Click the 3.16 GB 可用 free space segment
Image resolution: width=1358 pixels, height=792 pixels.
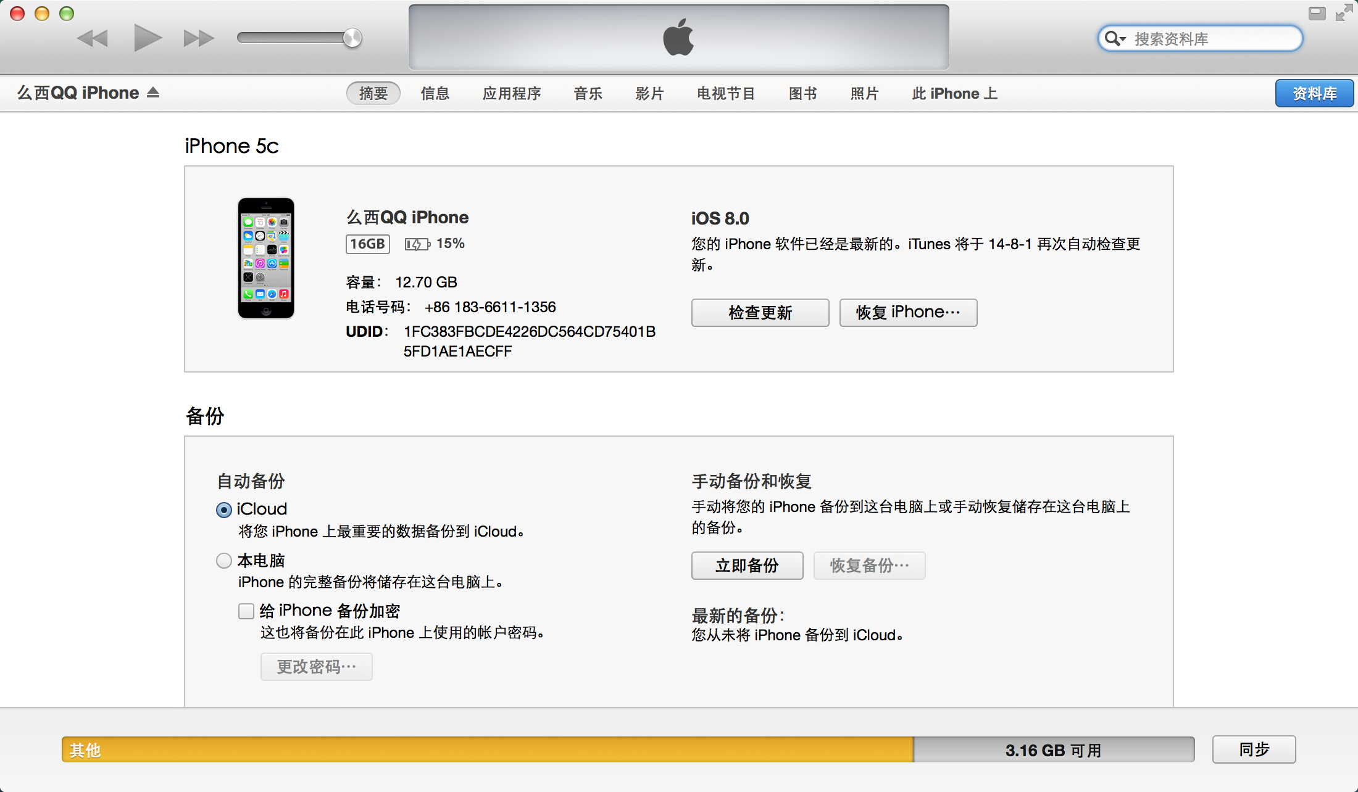(1053, 749)
